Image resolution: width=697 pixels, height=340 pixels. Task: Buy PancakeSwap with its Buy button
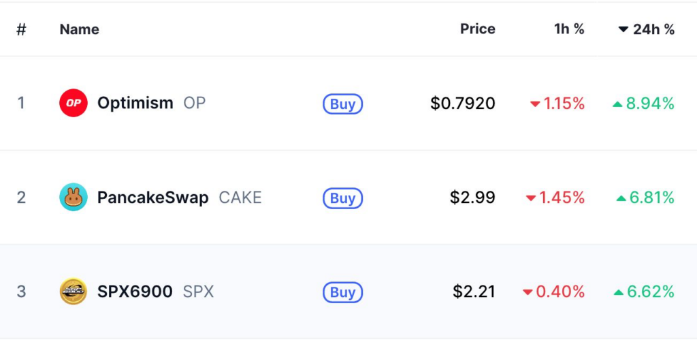(x=343, y=198)
